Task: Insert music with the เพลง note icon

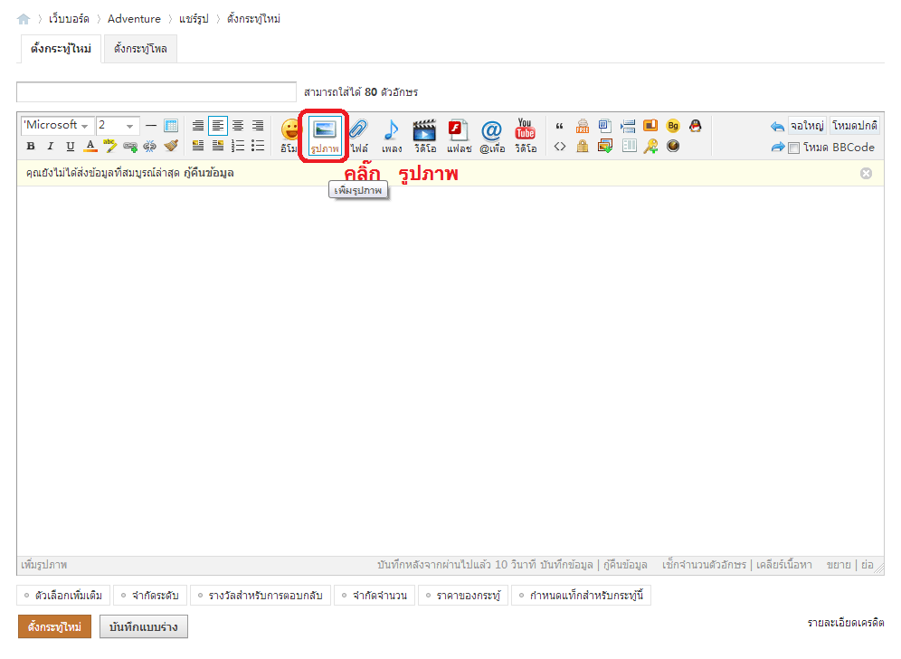Action: 392,136
